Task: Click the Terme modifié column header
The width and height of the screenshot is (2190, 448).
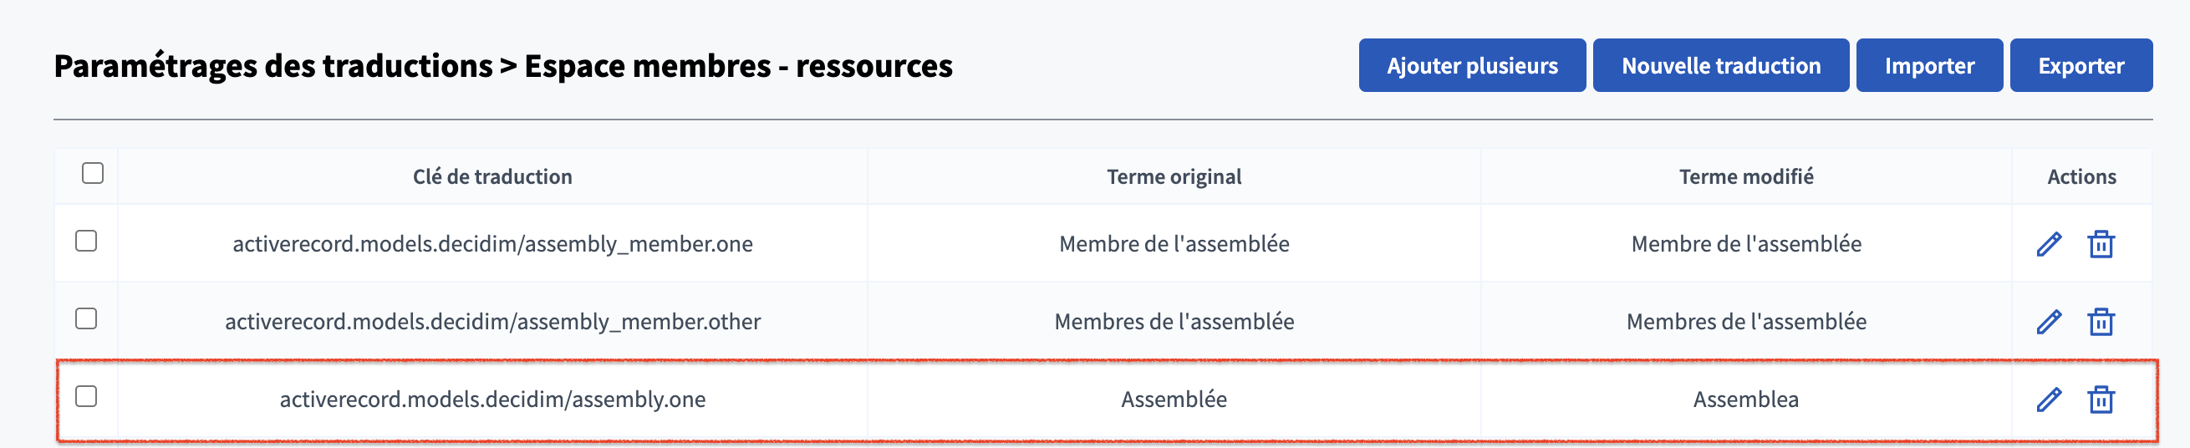Action: 1745,177
